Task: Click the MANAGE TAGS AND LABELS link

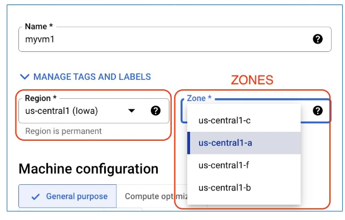Action: [x=92, y=76]
